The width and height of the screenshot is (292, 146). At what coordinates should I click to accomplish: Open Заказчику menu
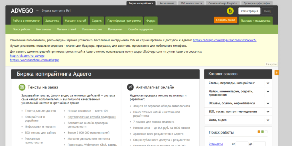coord(52,20)
